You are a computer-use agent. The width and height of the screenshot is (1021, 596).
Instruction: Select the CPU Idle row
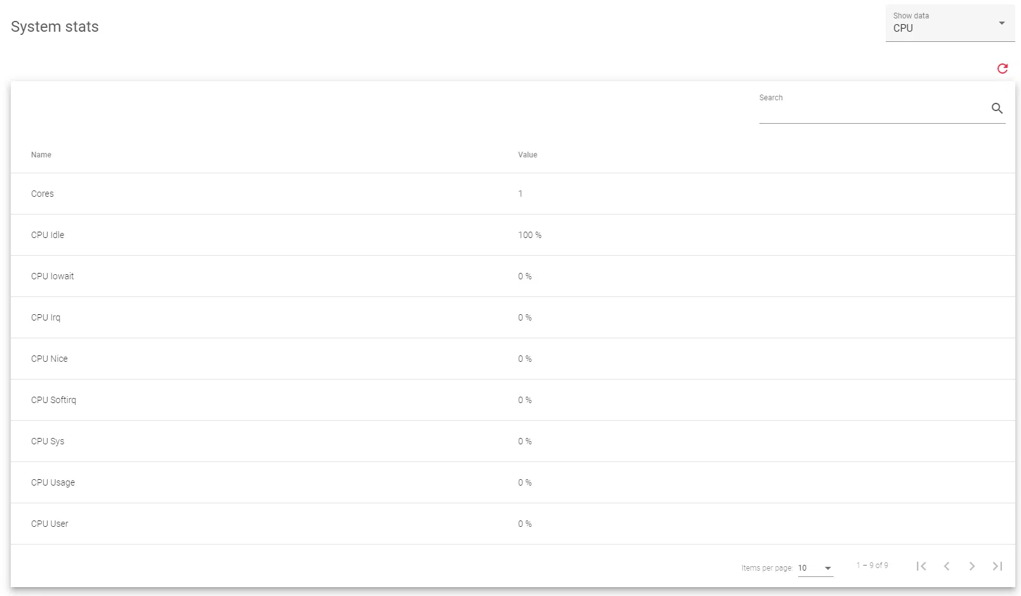click(x=48, y=235)
